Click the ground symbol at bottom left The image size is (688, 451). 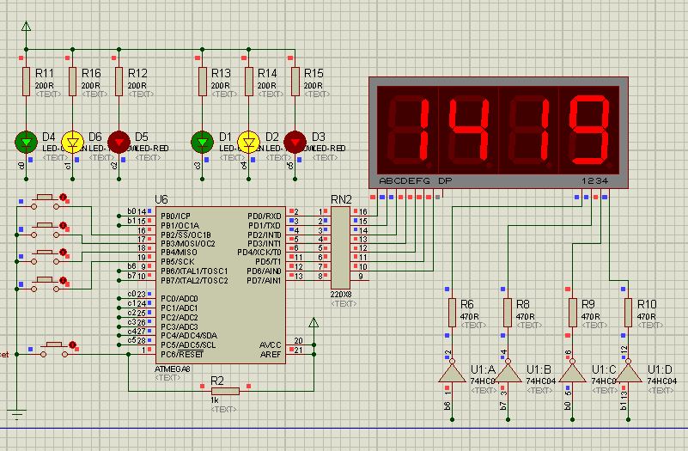click(16, 415)
